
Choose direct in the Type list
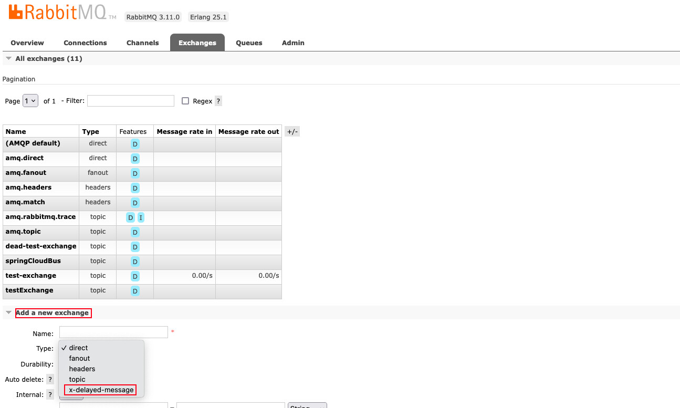(101, 348)
